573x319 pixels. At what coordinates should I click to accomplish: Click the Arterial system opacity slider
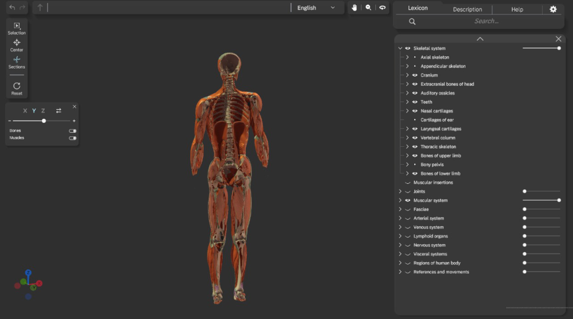(542, 218)
